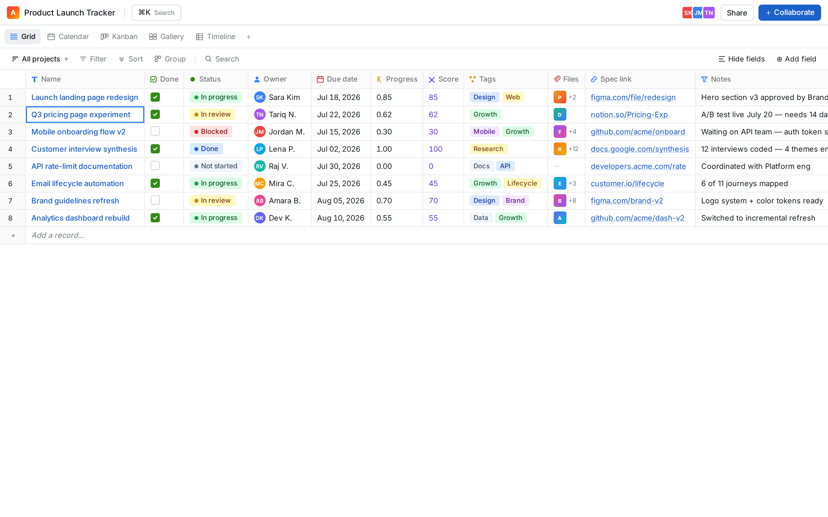
Task: Open the Owner column header
Action: click(280, 79)
